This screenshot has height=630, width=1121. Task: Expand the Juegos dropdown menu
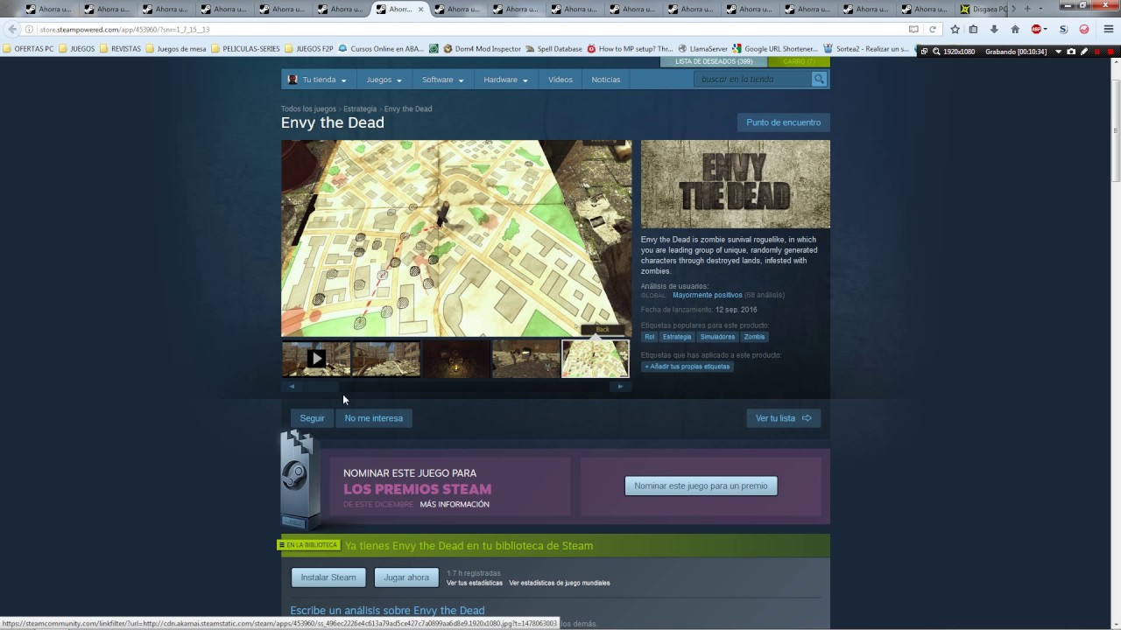click(x=384, y=80)
